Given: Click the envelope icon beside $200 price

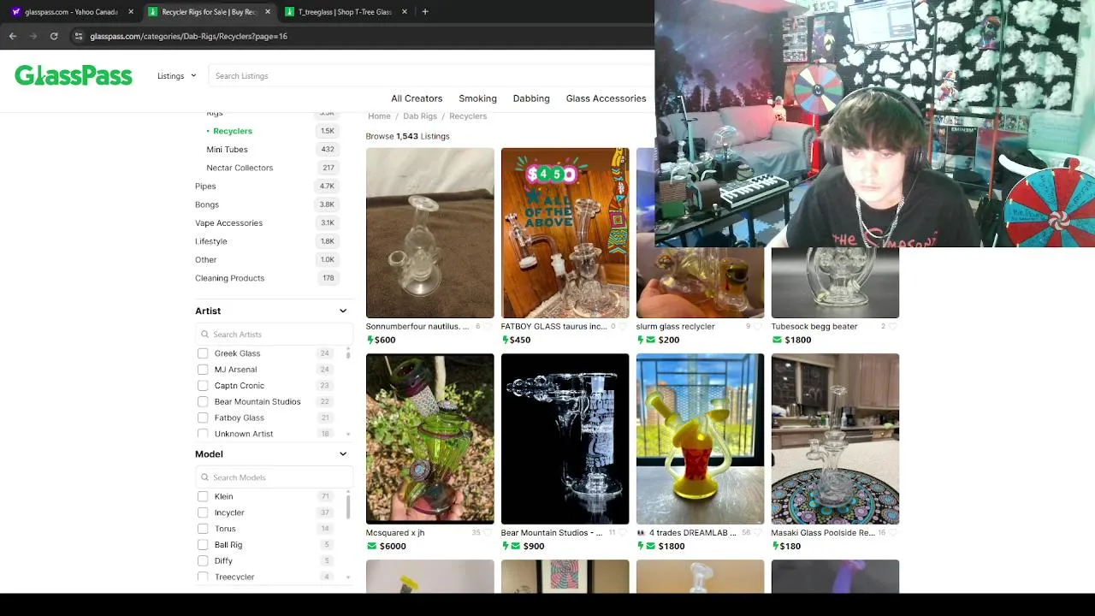Looking at the screenshot, I should click(x=650, y=340).
